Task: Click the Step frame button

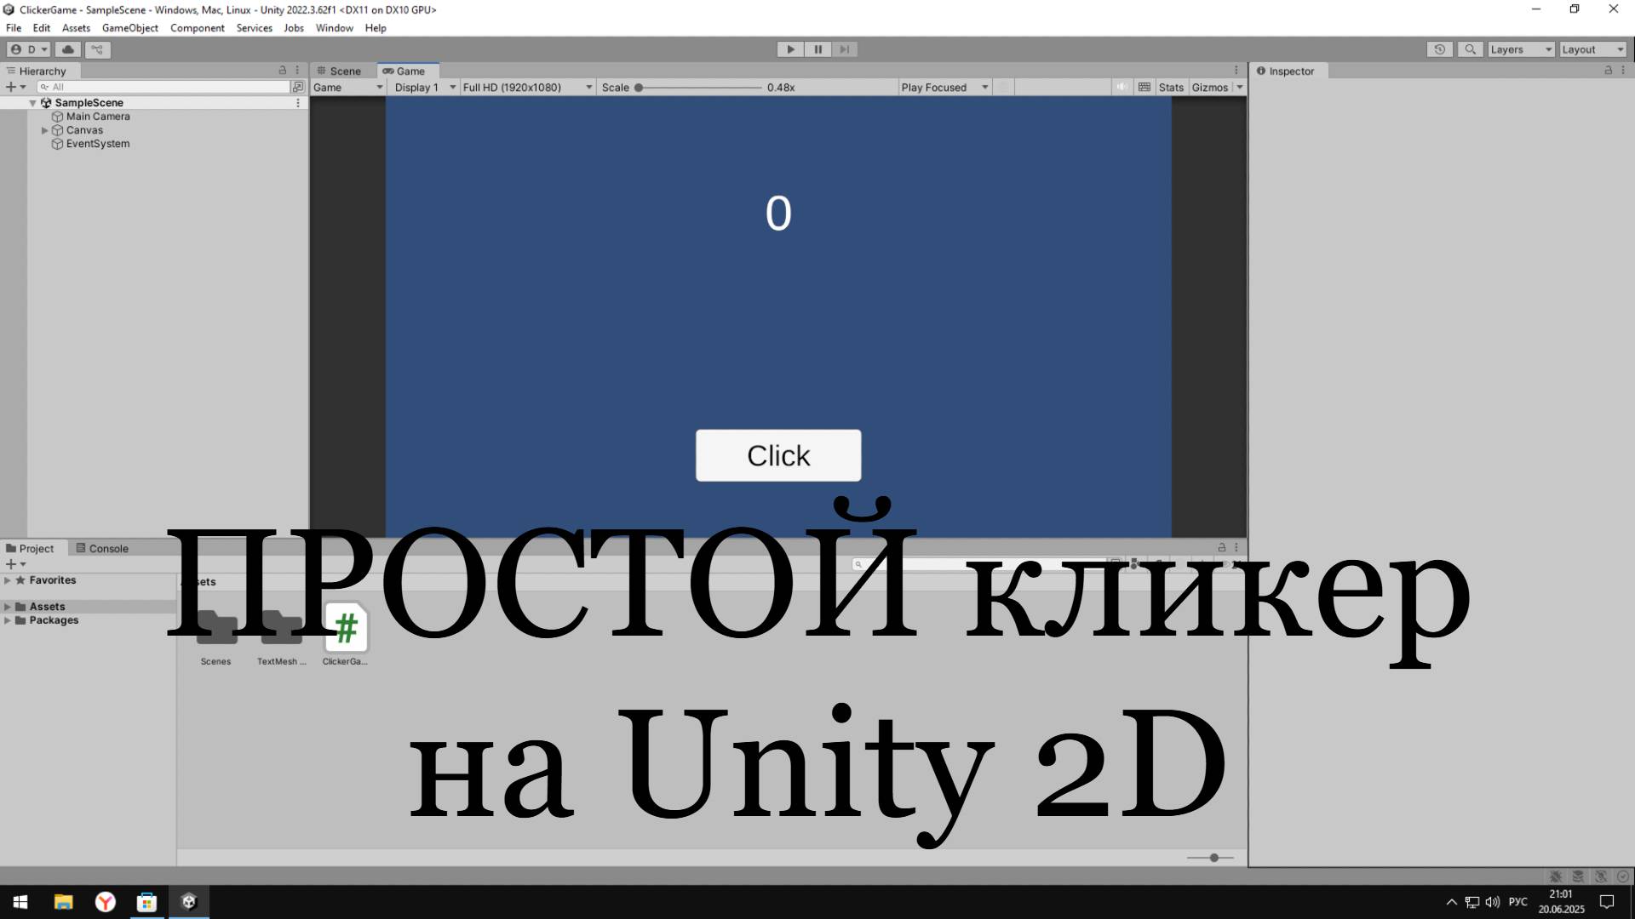Action: pyautogui.click(x=845, y=49)
